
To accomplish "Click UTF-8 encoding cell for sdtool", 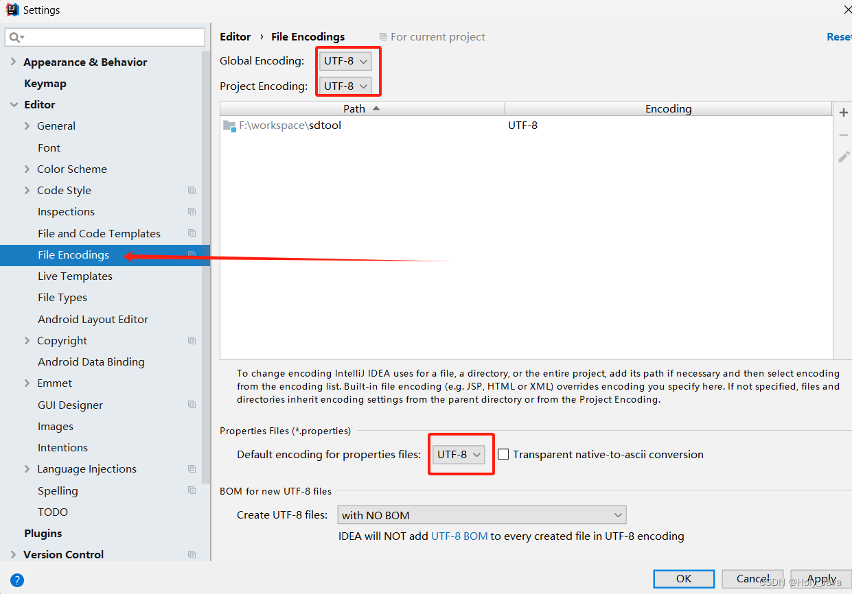I will 522,126.
